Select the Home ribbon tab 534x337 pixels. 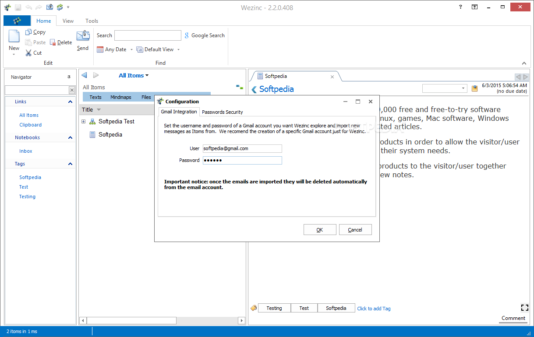(x=44, y=21)
